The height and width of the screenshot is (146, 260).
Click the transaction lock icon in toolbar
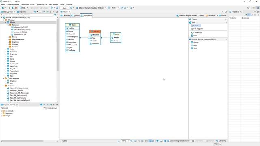coord(57,8)
